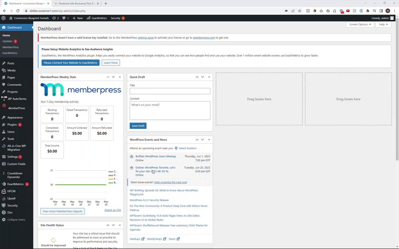Bookmark this page with the star icon
399x249 pixels.
[300, 11]
